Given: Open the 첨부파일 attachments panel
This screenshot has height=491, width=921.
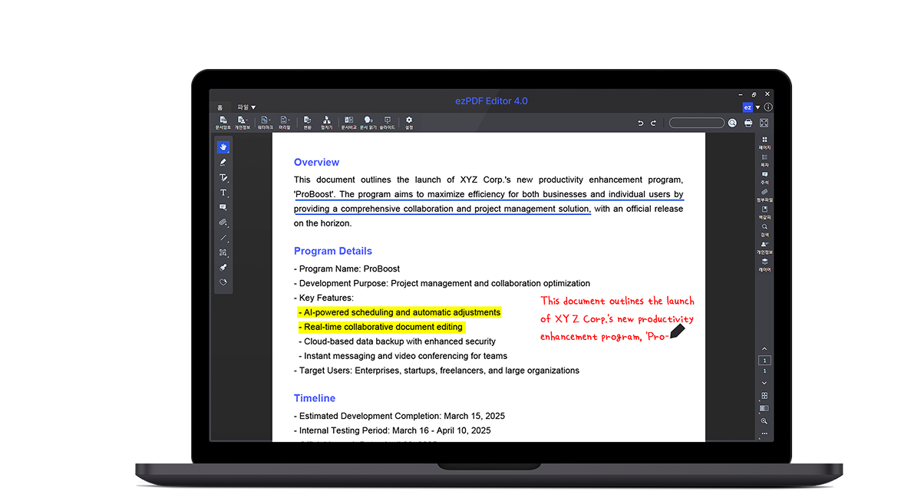Looking at the screenshot, I should click(x=764, y=195).
